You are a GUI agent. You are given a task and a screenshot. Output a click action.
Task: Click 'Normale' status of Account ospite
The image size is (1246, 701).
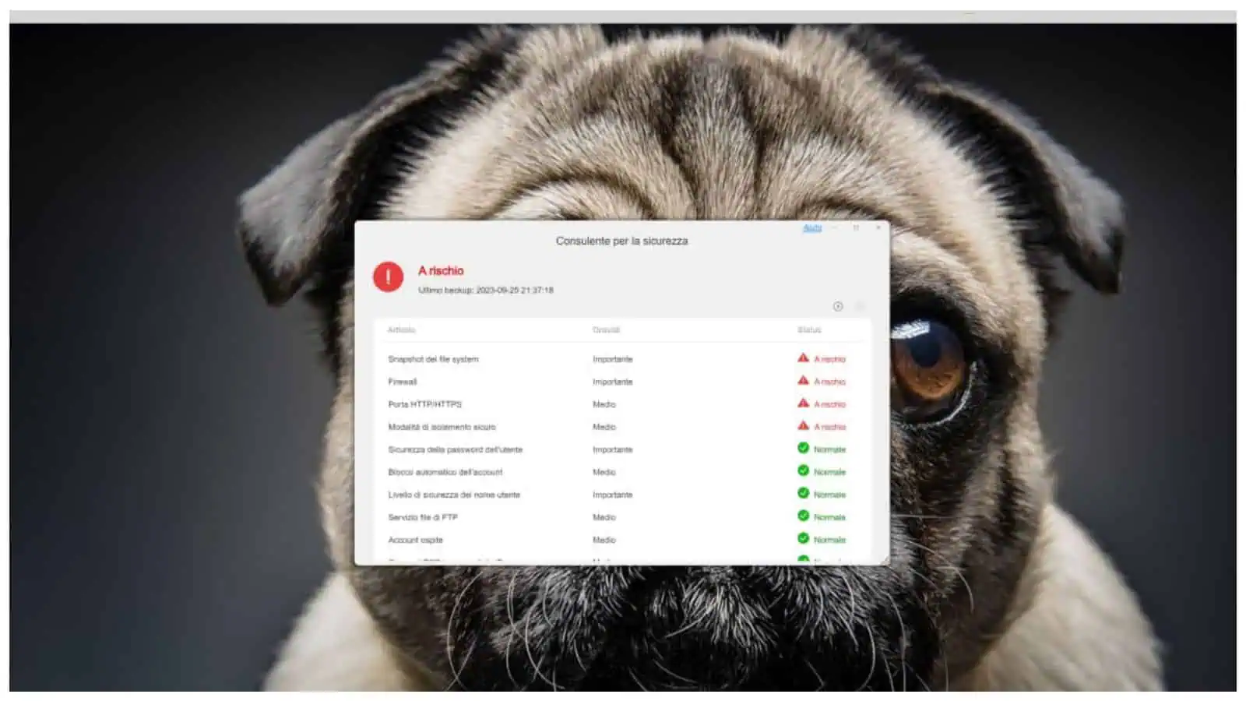click(829, 540)
